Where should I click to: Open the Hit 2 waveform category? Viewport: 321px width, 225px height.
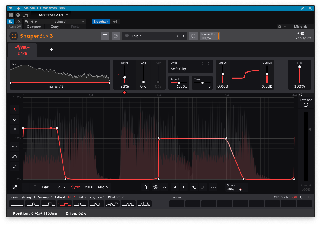click(x=83, y=197)
